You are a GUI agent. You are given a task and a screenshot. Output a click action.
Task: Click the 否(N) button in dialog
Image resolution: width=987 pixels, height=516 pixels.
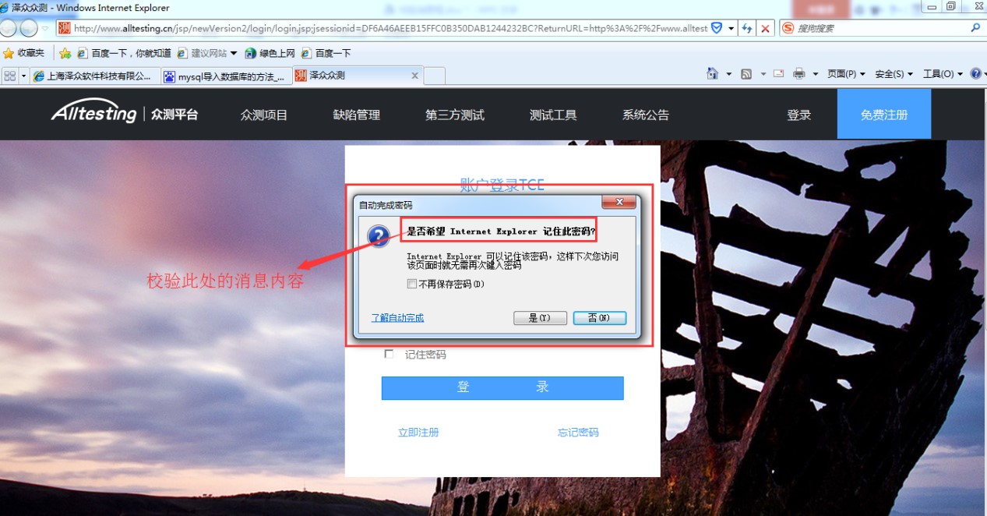click(599, 318)
